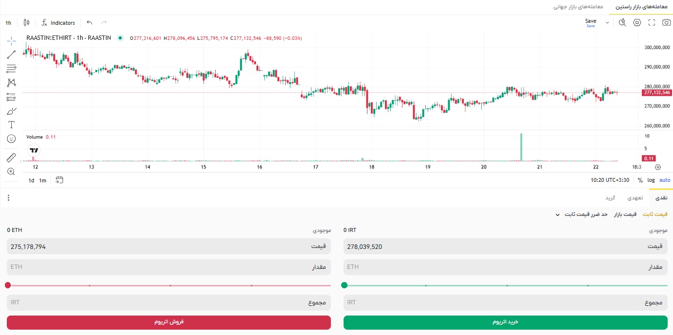673x335 pixels.
Task: Click the current price label 277,132,546
Action: pos(656,92)
